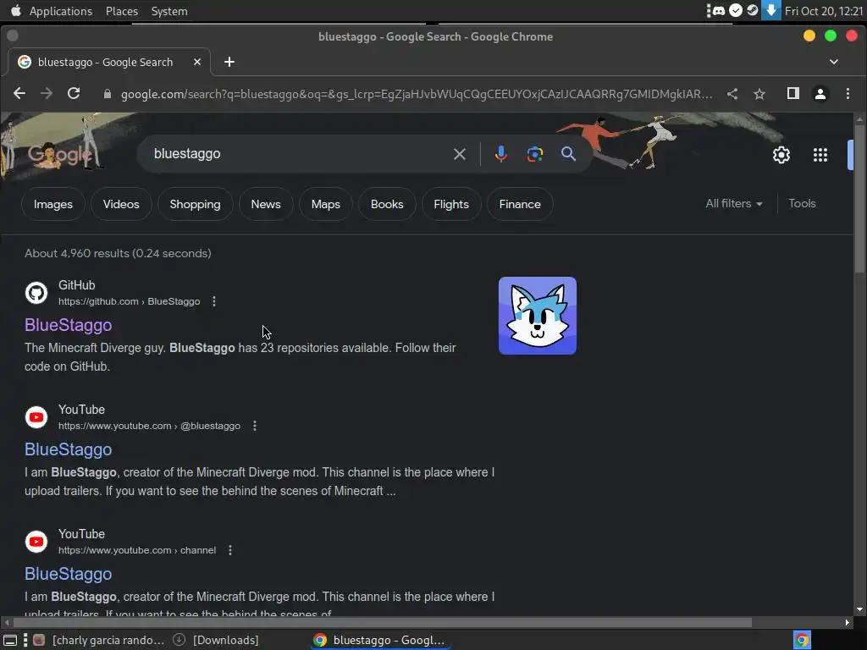Screen dimensions: 867x650
Task: Search by image with Google Lens
Action: [x=535, y=154]
